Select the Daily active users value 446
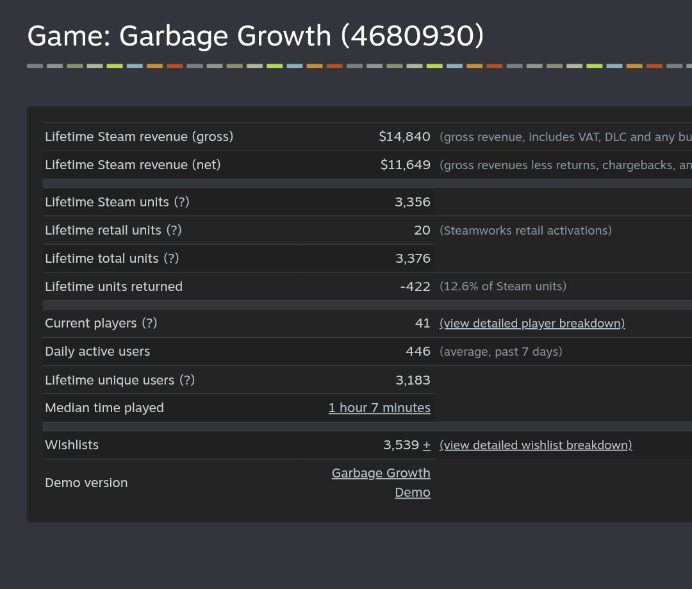Image resolution: width=692 pixels, height=589 pixels. 418,351
